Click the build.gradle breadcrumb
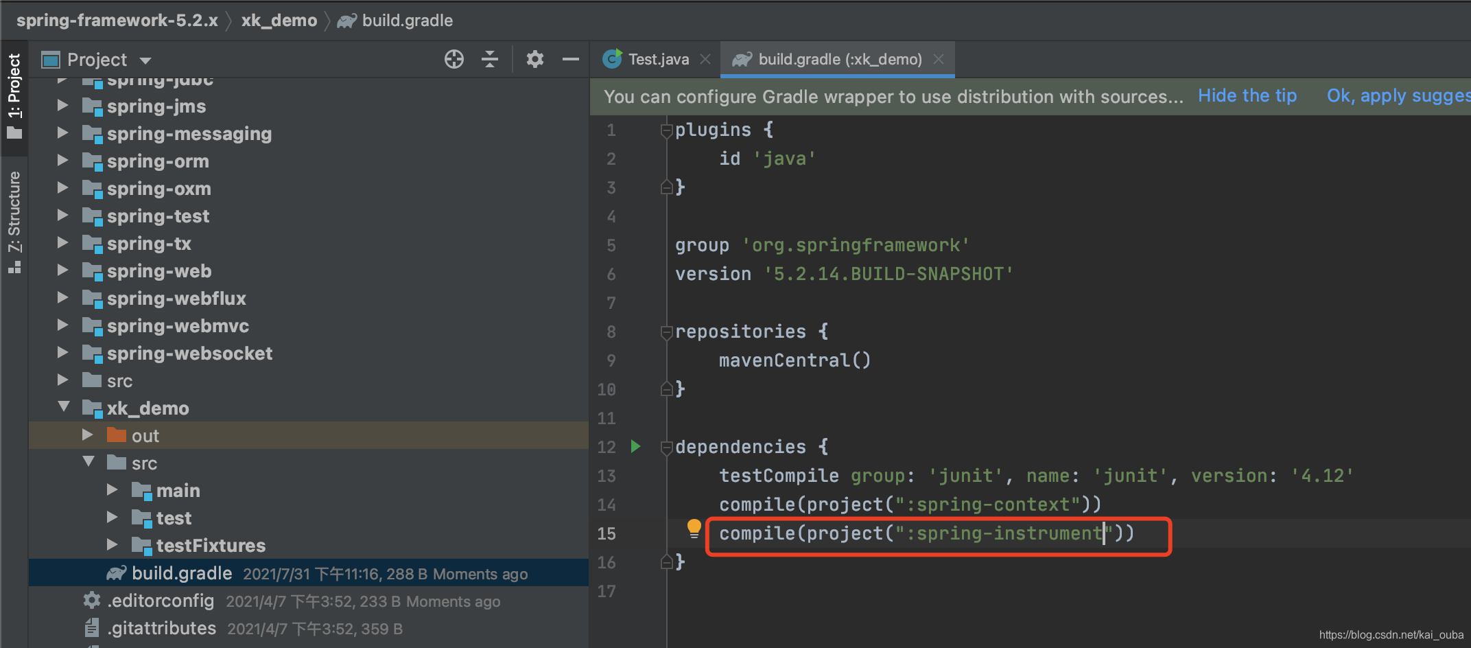Viewport: 1471px width, 648px height. coord(395,21)
